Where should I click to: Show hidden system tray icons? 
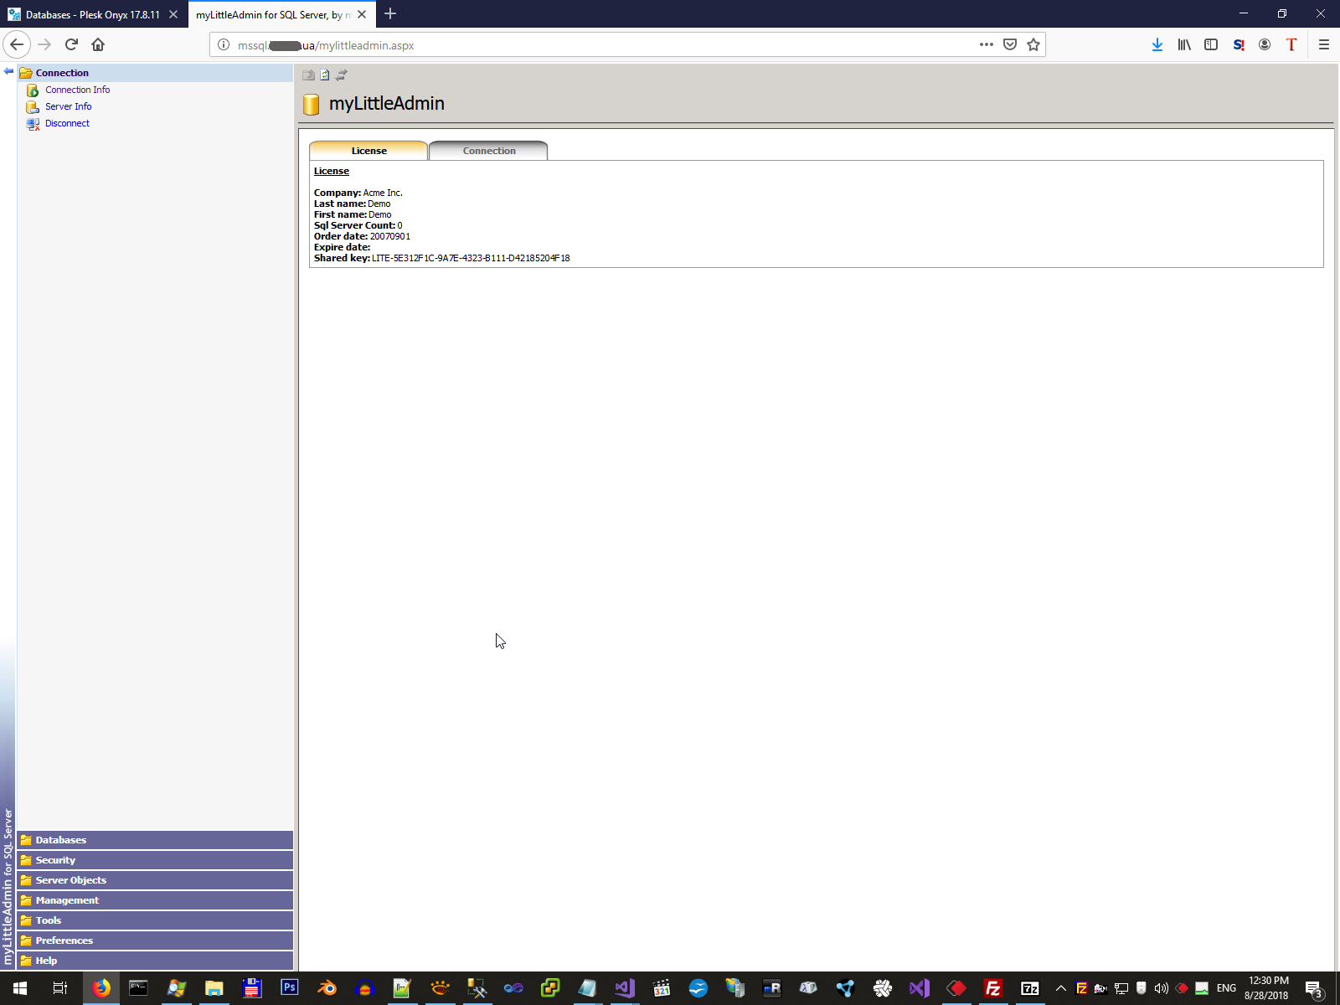point(1061,988)
